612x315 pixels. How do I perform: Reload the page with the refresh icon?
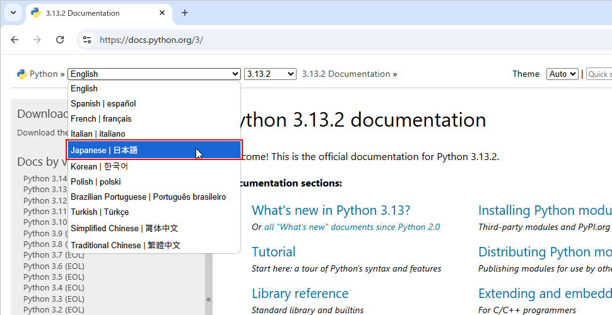[60, 40]
